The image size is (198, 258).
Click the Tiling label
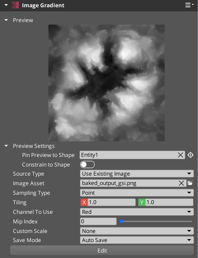[20, 202]
